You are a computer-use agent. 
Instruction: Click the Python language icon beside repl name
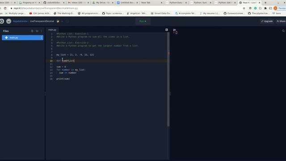58,21
